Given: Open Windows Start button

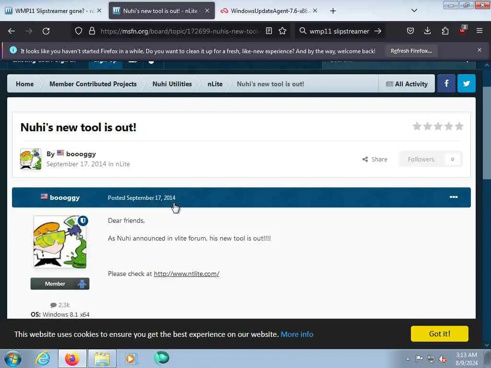Looking at the screenshot, I should point(13,358).
